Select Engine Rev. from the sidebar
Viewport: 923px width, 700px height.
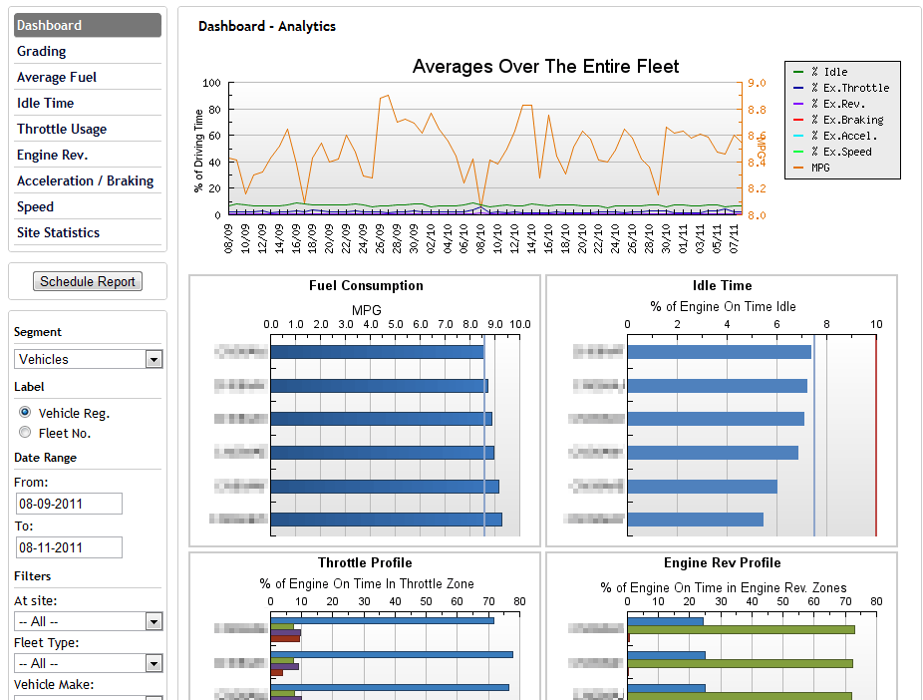(54, 155)
